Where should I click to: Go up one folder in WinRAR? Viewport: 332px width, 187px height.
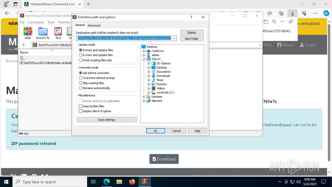click(x=24, y=45)
